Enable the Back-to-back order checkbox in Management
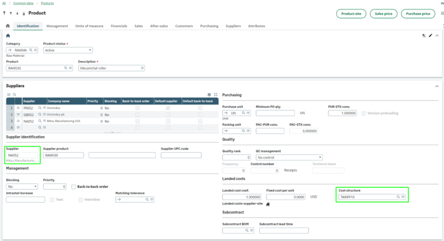Viewport: 444px width, 241px height. pyautogui.click(x=74, y=187)
